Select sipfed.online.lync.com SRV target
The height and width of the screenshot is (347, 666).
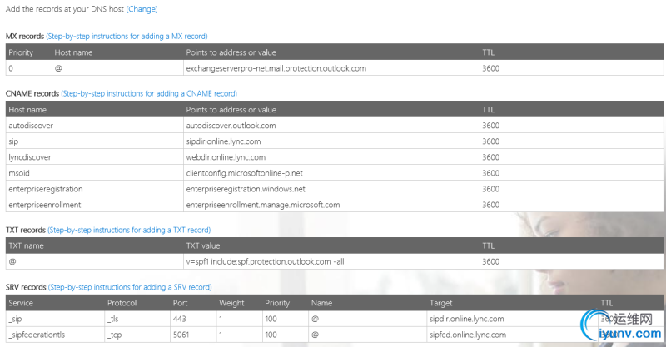point(468,335)
